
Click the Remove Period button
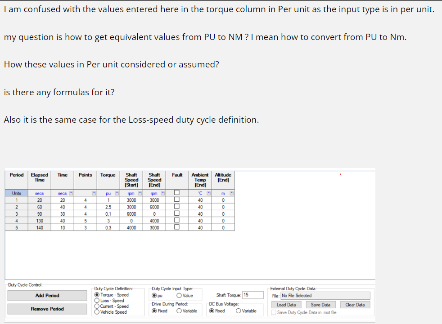click(x=47, y=309)
